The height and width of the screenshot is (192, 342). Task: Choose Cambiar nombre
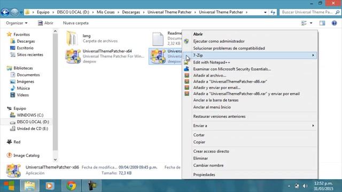click(x=208, y=165)
